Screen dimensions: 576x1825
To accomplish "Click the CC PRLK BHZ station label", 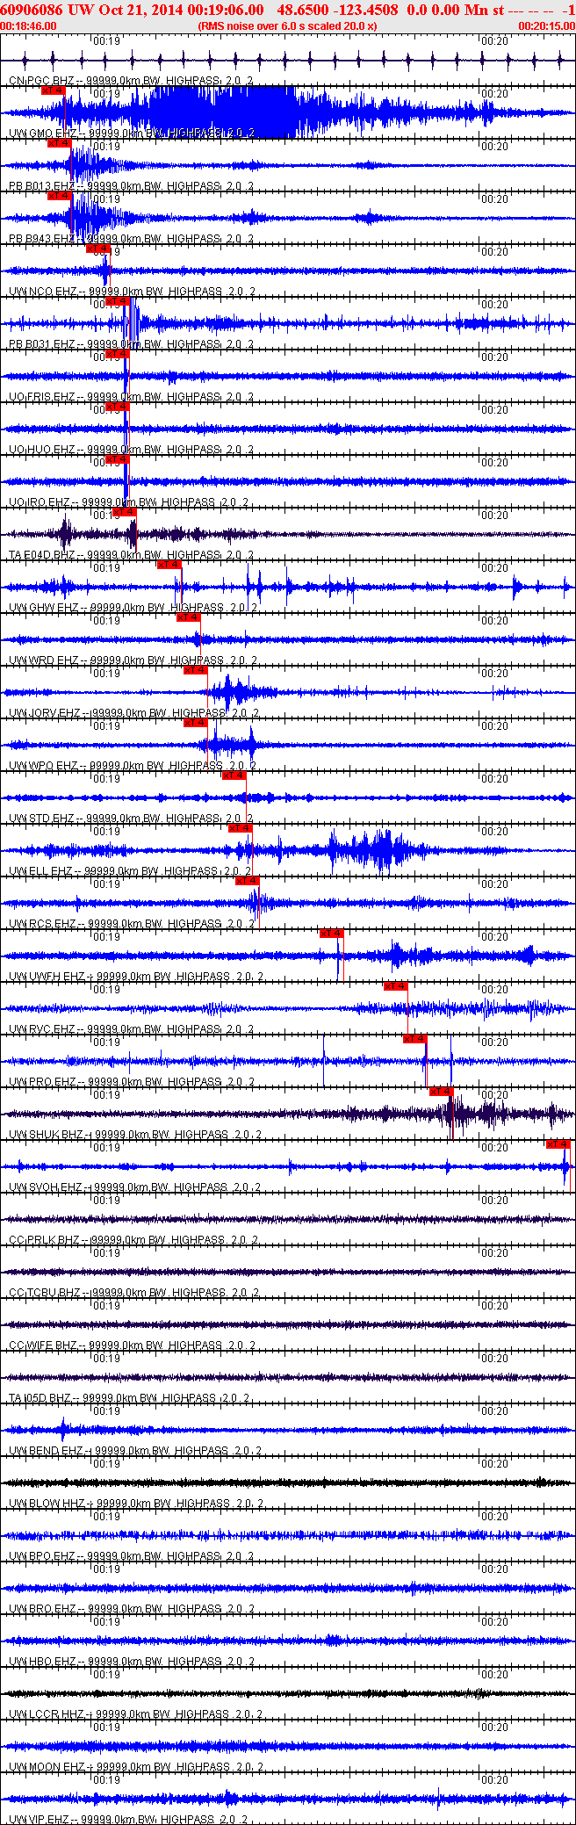I will [x=44, y=1239].
